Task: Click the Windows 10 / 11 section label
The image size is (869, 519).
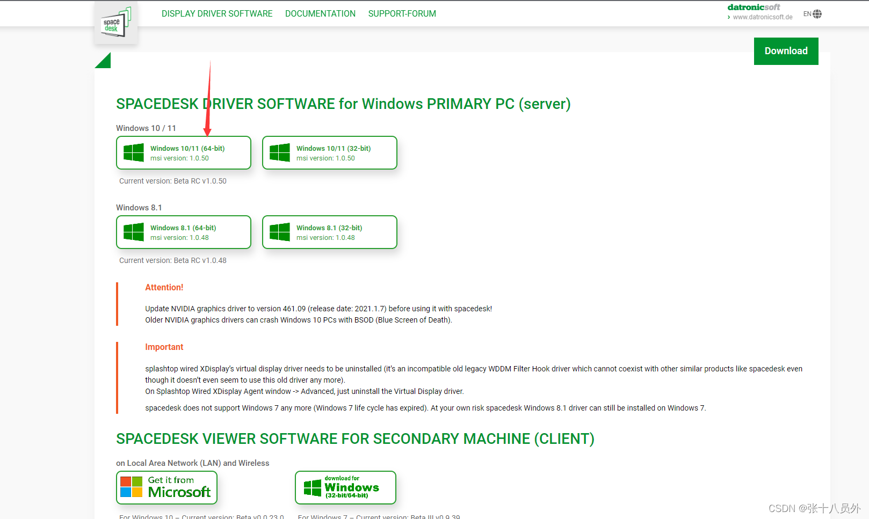Action: coord(146,128)
